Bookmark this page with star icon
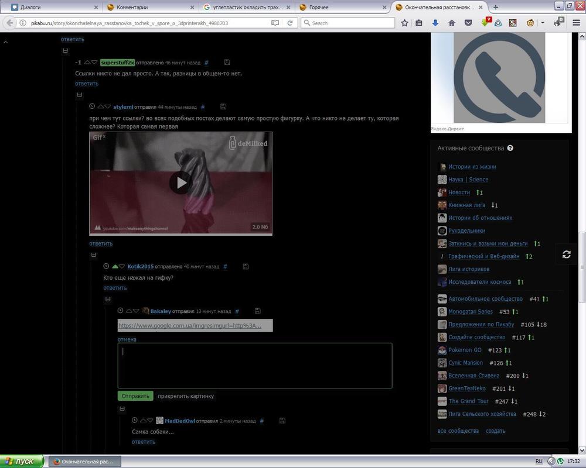 [x=404, y=23]
